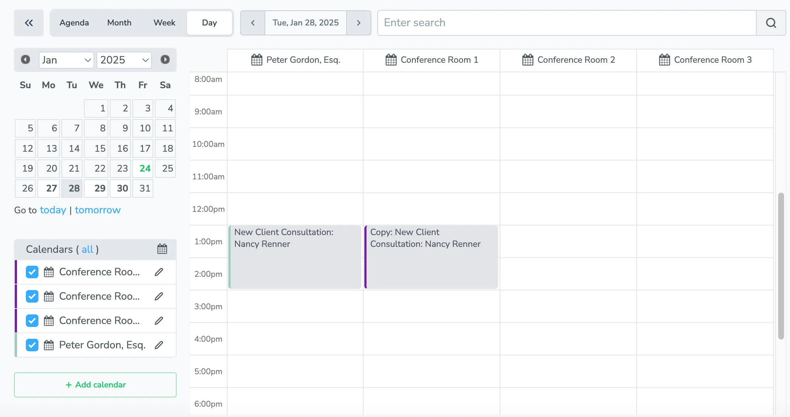Image resolution: width=790 pixels, height=417 pixels.
Task: Open the month selector showing Jan
Action: [66, 60]
